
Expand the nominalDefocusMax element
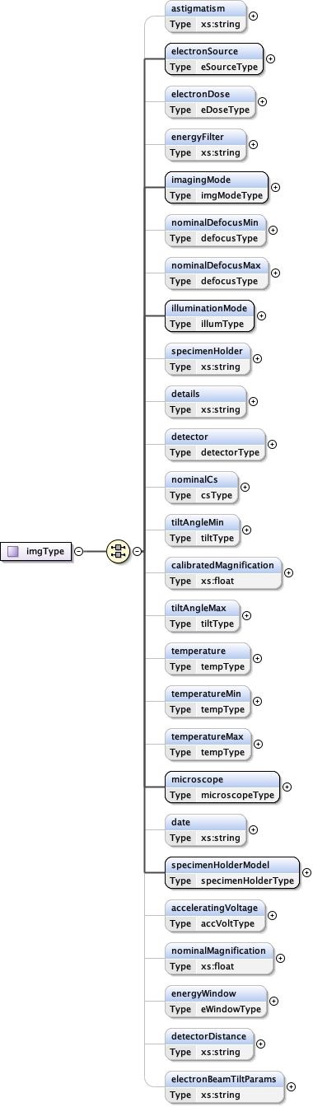pos(275,273)
